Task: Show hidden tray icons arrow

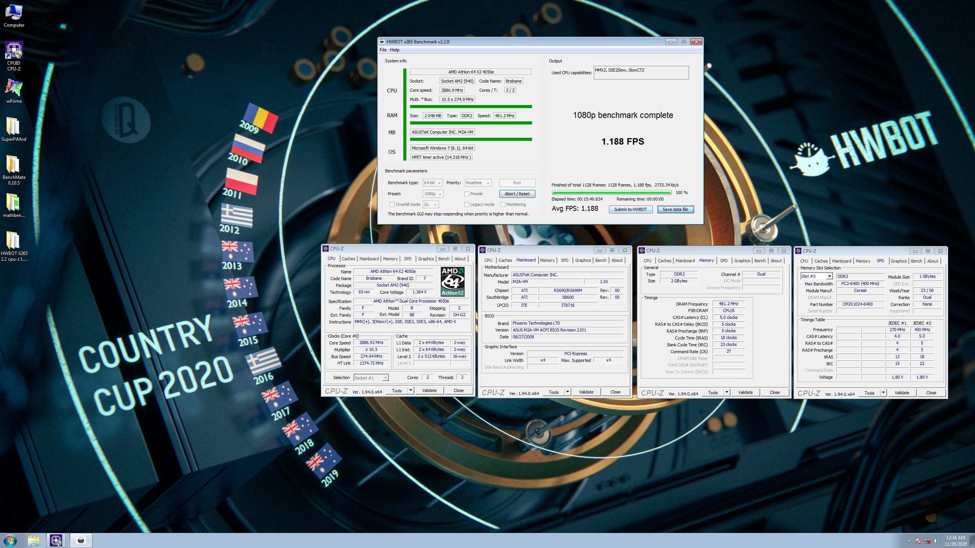Action: point(909,541)
